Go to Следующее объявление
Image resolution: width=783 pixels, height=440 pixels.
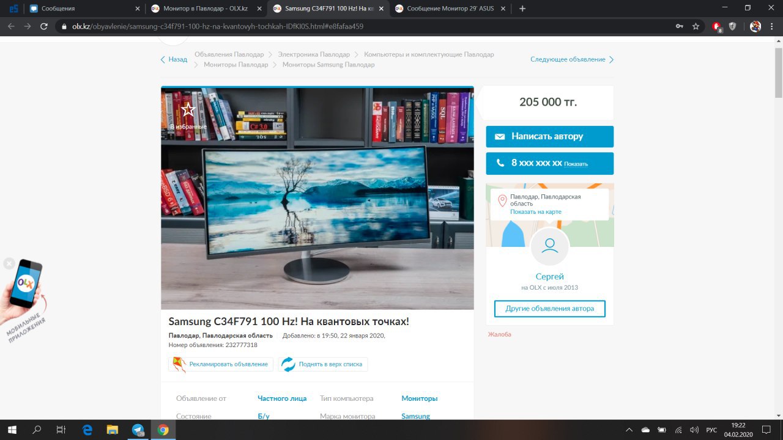572,59
